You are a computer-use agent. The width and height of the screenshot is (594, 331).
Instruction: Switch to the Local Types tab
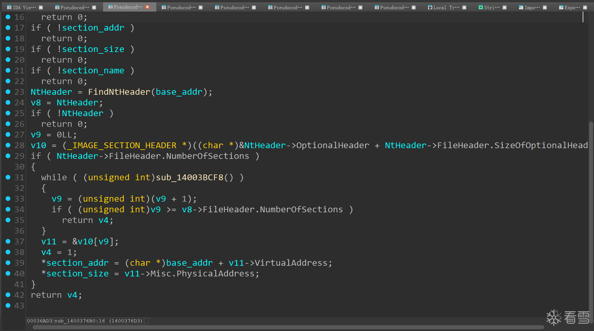[446, 8]
